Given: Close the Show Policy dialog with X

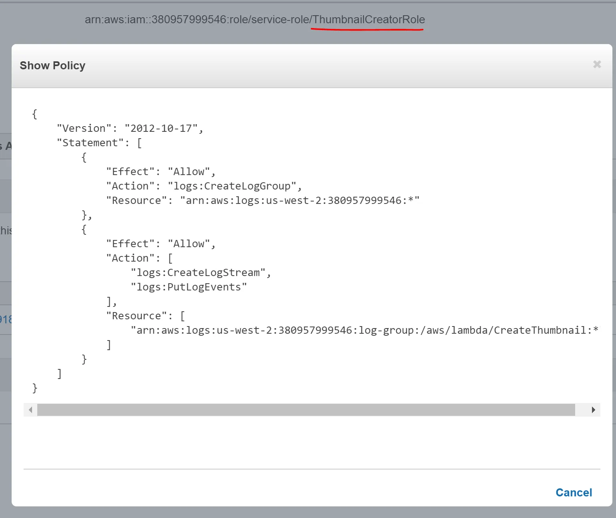Looking at the screenshot, I should pyautogui.click(x=597, y=64).
